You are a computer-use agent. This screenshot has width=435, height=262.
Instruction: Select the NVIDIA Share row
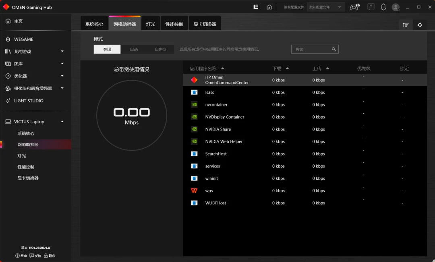(x=305, y=129)
